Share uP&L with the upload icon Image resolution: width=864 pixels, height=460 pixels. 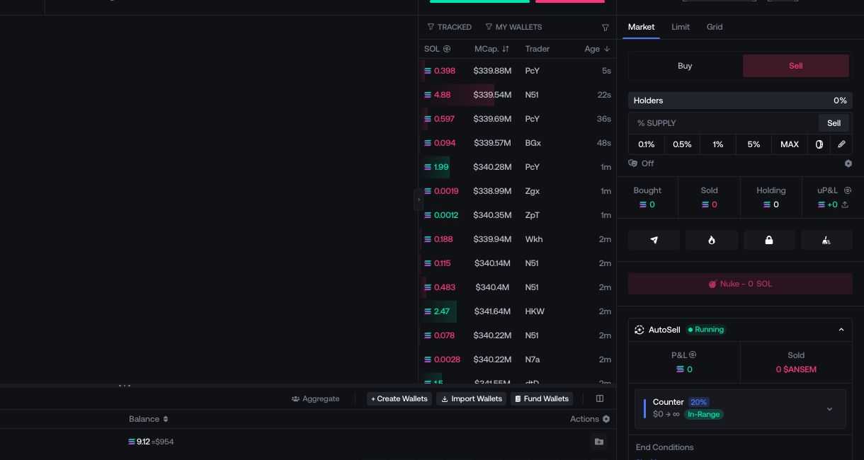(845, 205)
